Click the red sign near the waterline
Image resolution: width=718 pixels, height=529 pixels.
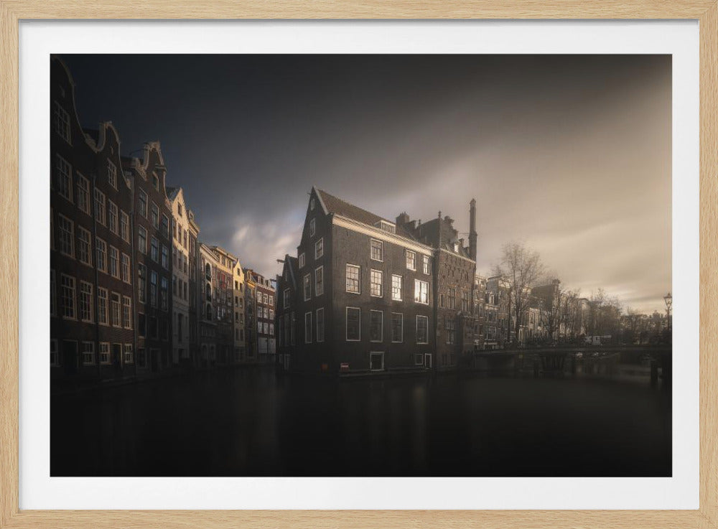(345, 366)
